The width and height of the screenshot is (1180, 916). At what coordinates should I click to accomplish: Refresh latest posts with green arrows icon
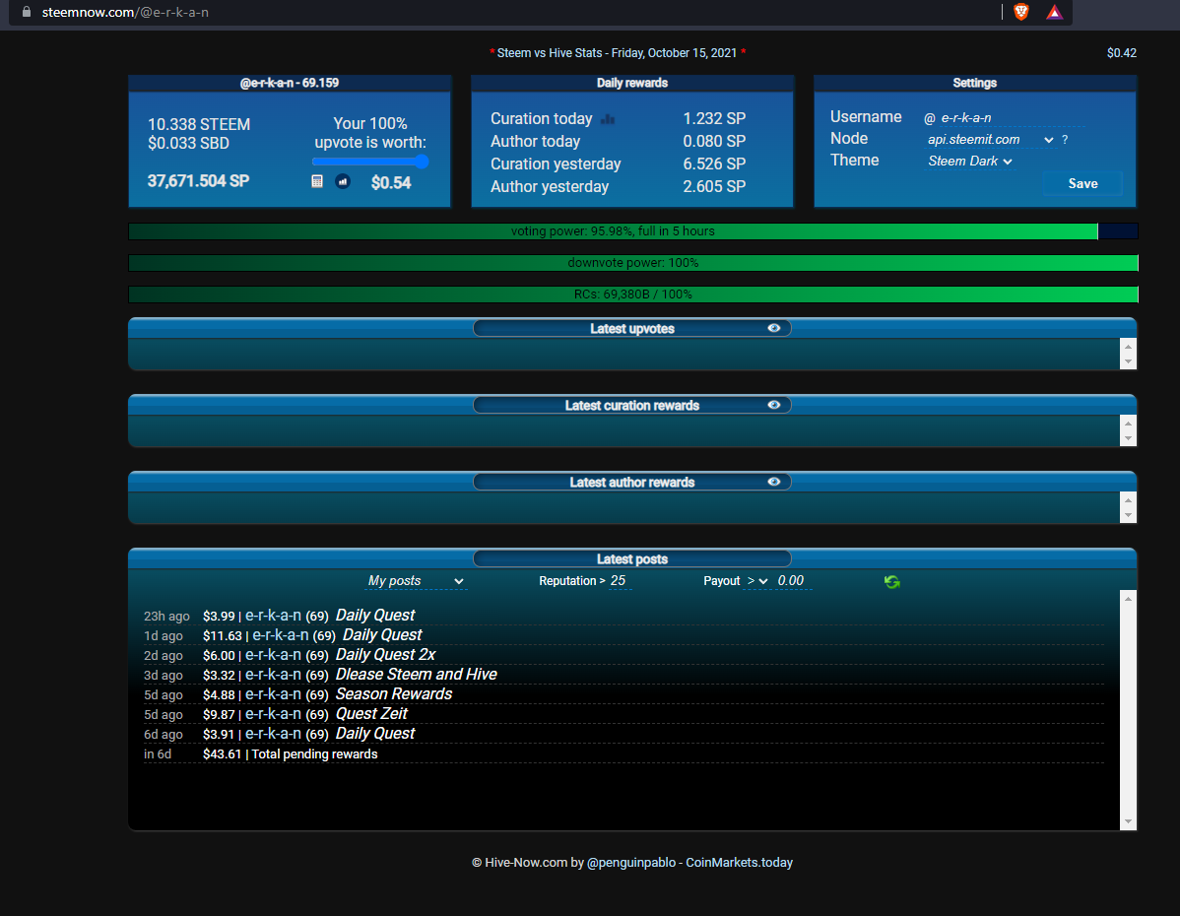click(x=891, y=582)
